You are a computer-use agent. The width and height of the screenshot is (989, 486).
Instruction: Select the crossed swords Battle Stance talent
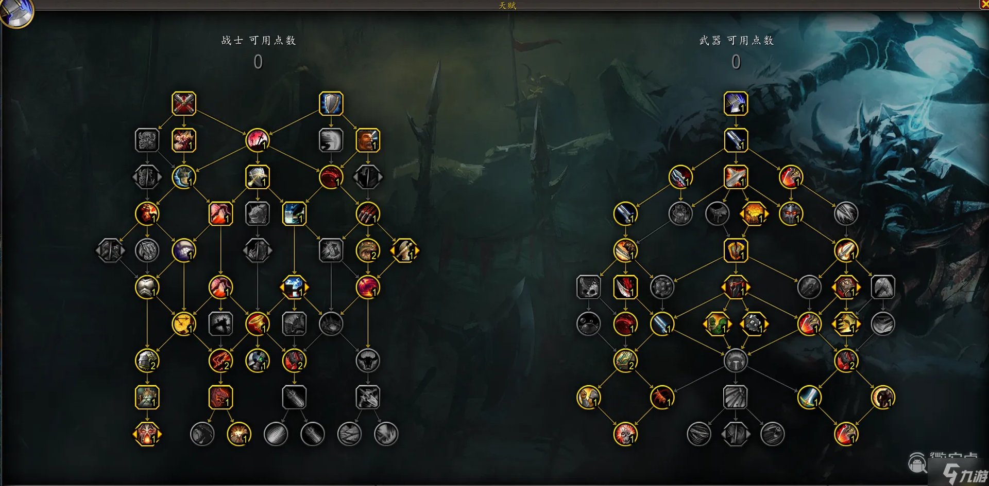pos(184,103)
